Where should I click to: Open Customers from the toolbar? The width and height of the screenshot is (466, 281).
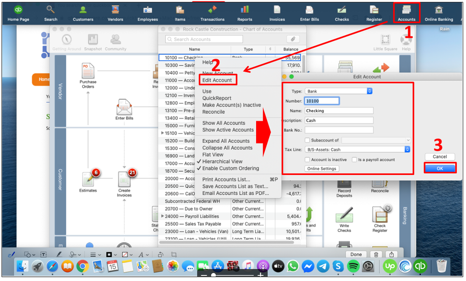[83, 14]
